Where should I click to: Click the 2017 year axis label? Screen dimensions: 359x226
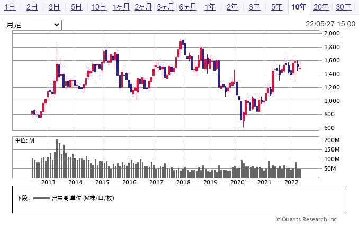pyautogui.click(x=156, y=182)
